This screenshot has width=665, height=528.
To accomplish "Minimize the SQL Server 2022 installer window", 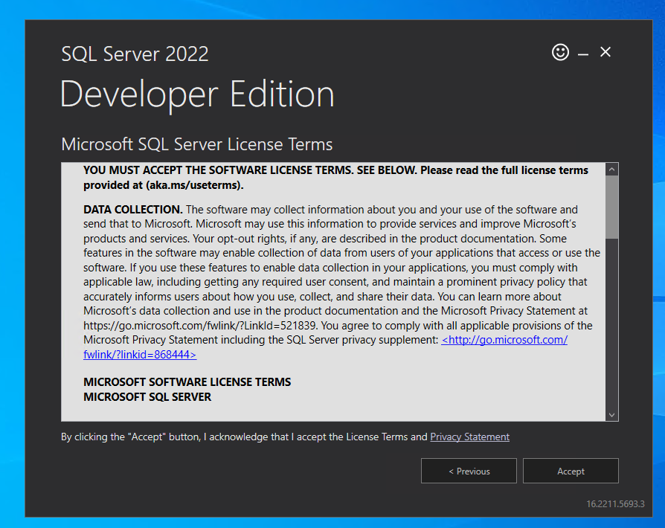I will pyautogui.click(x=583, y=52).
